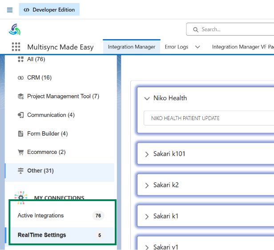Select the Form Builder (4) category
Image resolution: width=274 pixels, height=250 pixels.
[x=47, y=133]
